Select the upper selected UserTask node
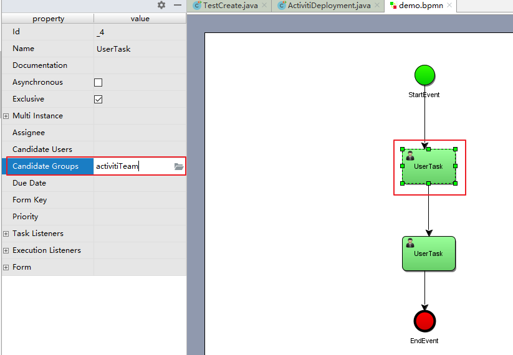Image resolution: width=513 pixels, height=355 pixels. click(429, 166)
